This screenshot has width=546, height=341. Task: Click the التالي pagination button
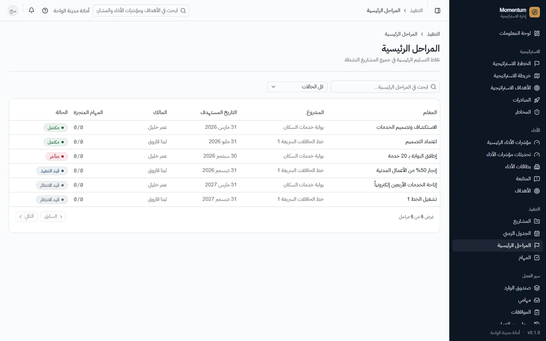[27, 217]
